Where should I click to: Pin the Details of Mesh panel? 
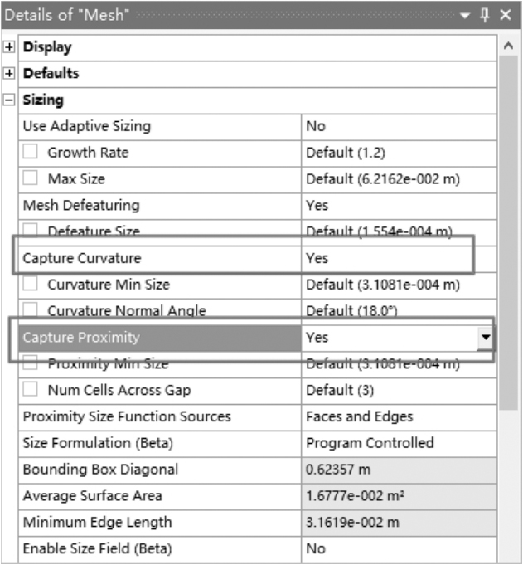pos(485,16)
